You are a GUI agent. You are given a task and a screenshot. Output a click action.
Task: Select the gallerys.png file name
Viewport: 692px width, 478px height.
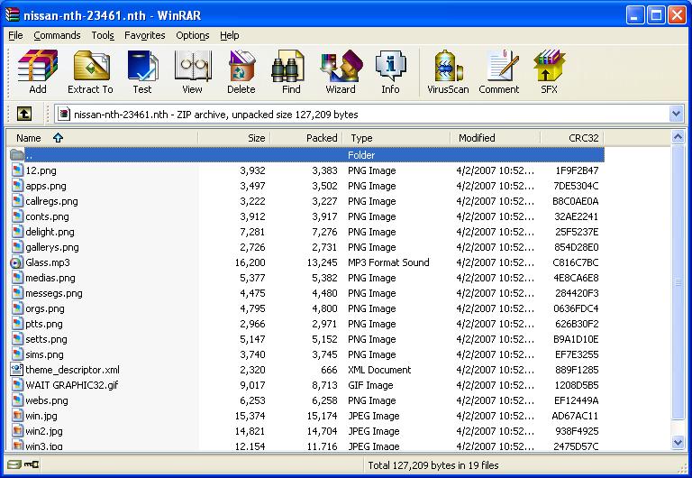(x=52, y=247)
